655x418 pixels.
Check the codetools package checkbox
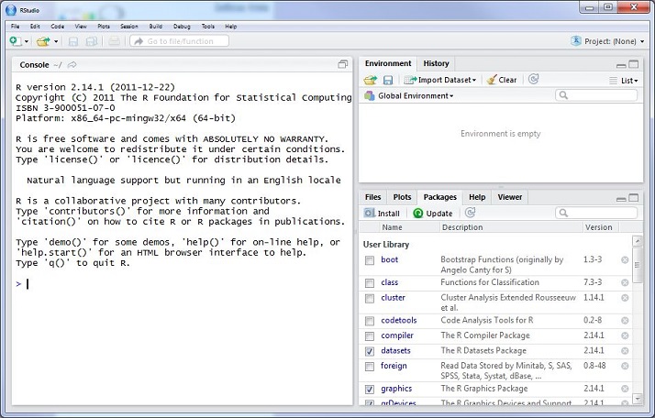[x=370, y=321]
